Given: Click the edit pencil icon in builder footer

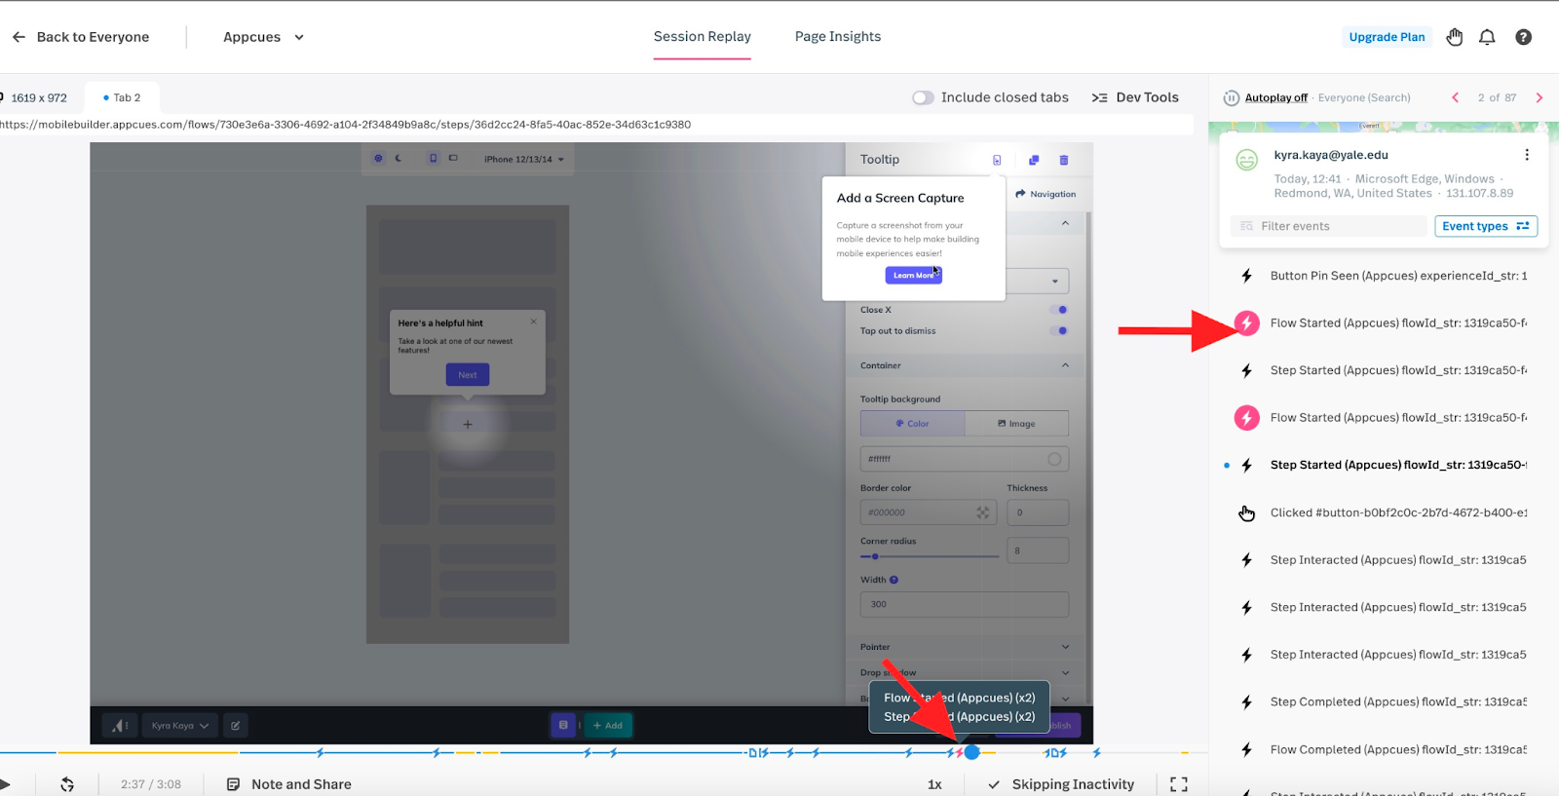Looking at the screenshot, I should (x=236, y=725).
